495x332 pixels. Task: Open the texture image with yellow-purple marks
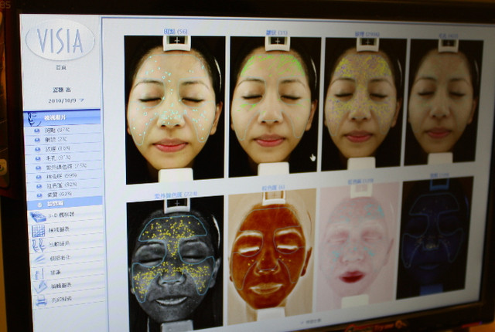pos(364,104)
